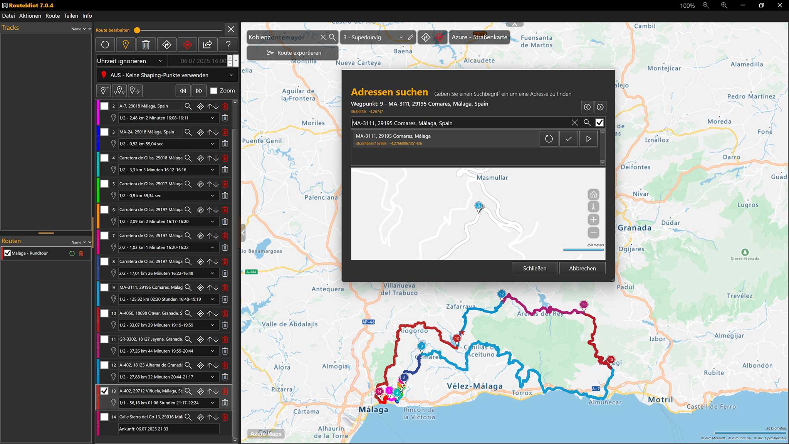This screenshot has height=444, width=789.
Task: Jump forward with the fast-forward button
Action: coord(199,91)
